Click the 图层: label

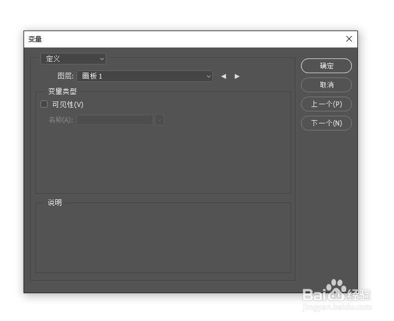(65, 76)
